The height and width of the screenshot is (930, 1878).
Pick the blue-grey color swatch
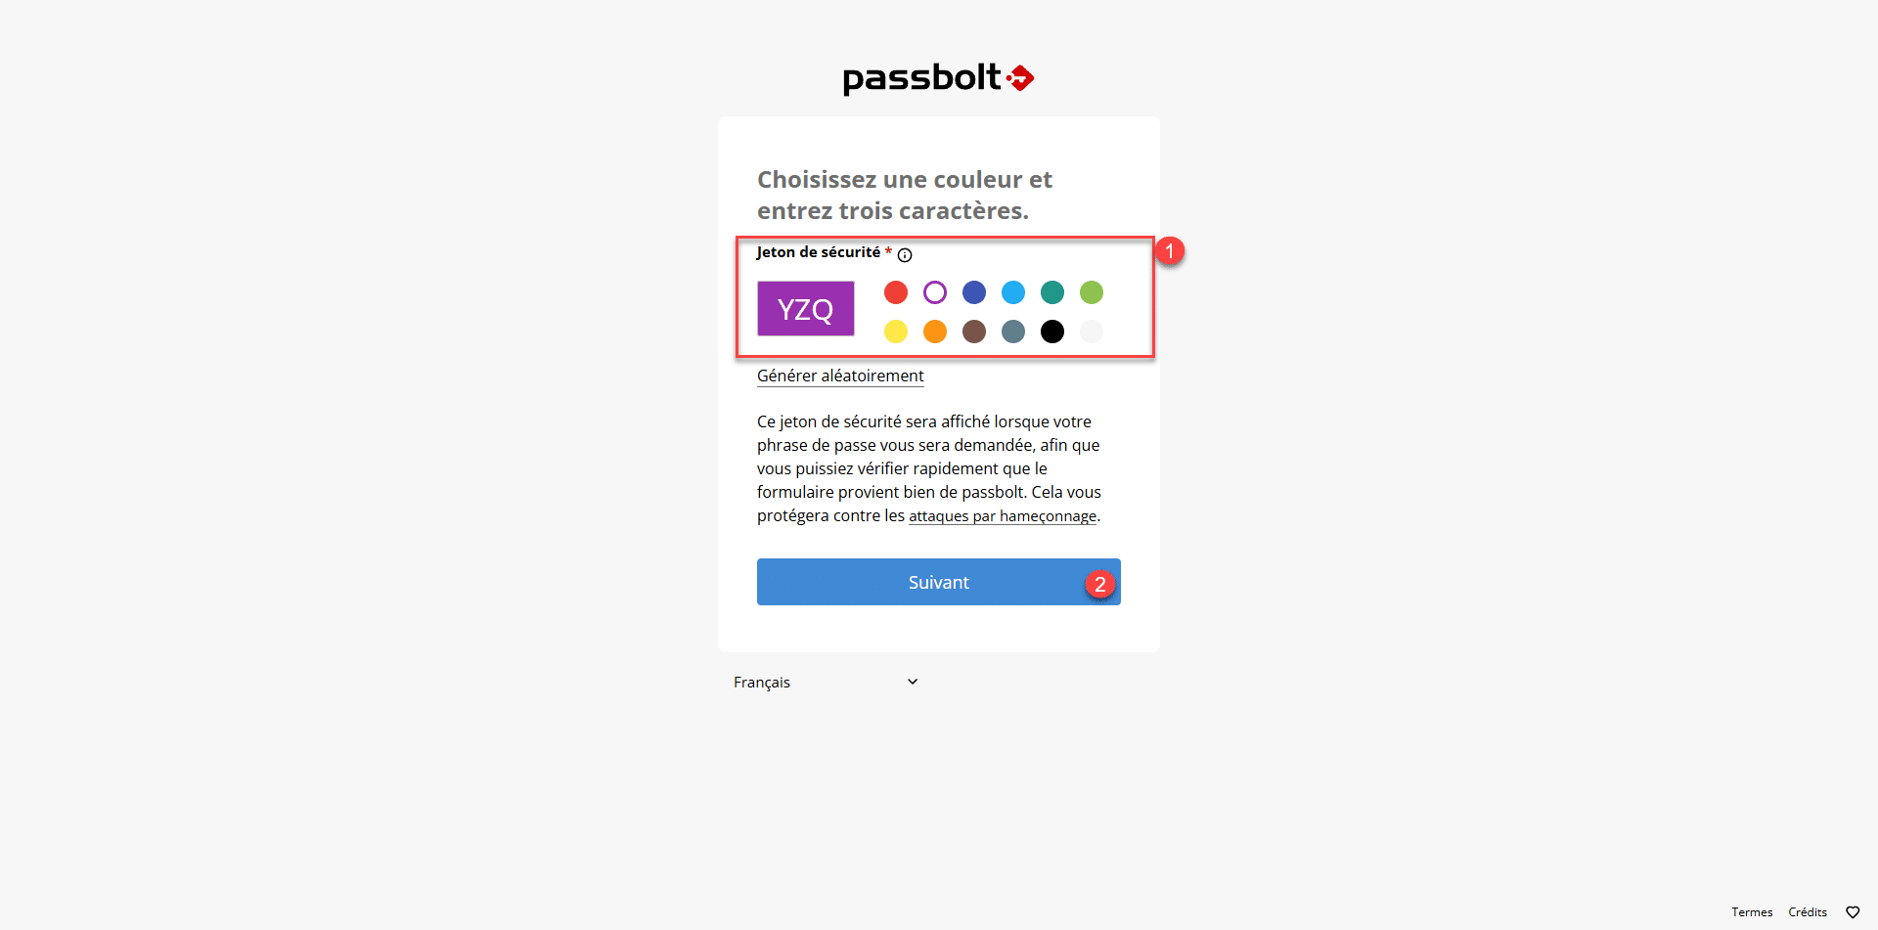[1013, 332]
